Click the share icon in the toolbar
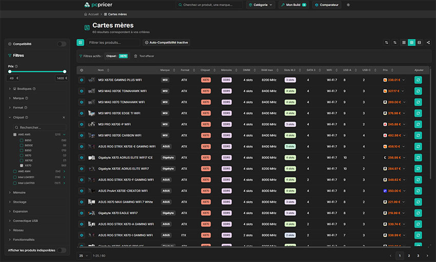Viewport: 436px width, 262px height. pos(428,43)
